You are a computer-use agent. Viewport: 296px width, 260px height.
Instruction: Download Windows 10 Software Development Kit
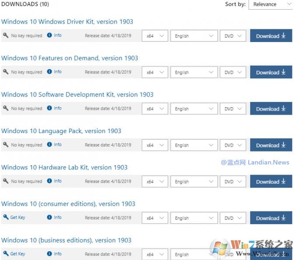click(x=271, y=109)
